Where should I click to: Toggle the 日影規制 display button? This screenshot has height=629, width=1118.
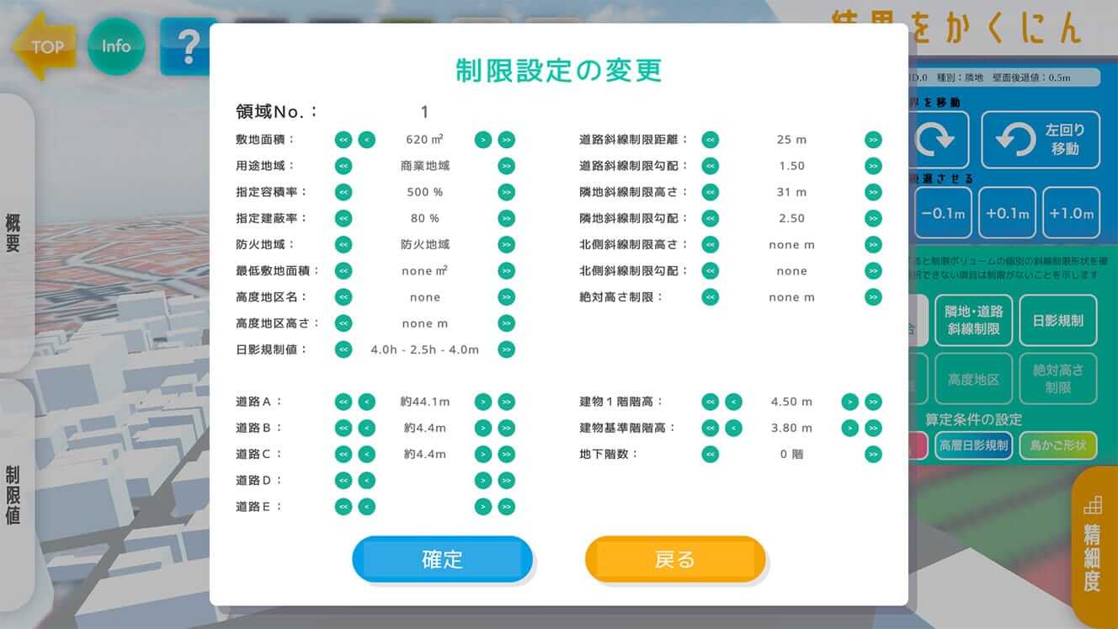(1057, 321)
